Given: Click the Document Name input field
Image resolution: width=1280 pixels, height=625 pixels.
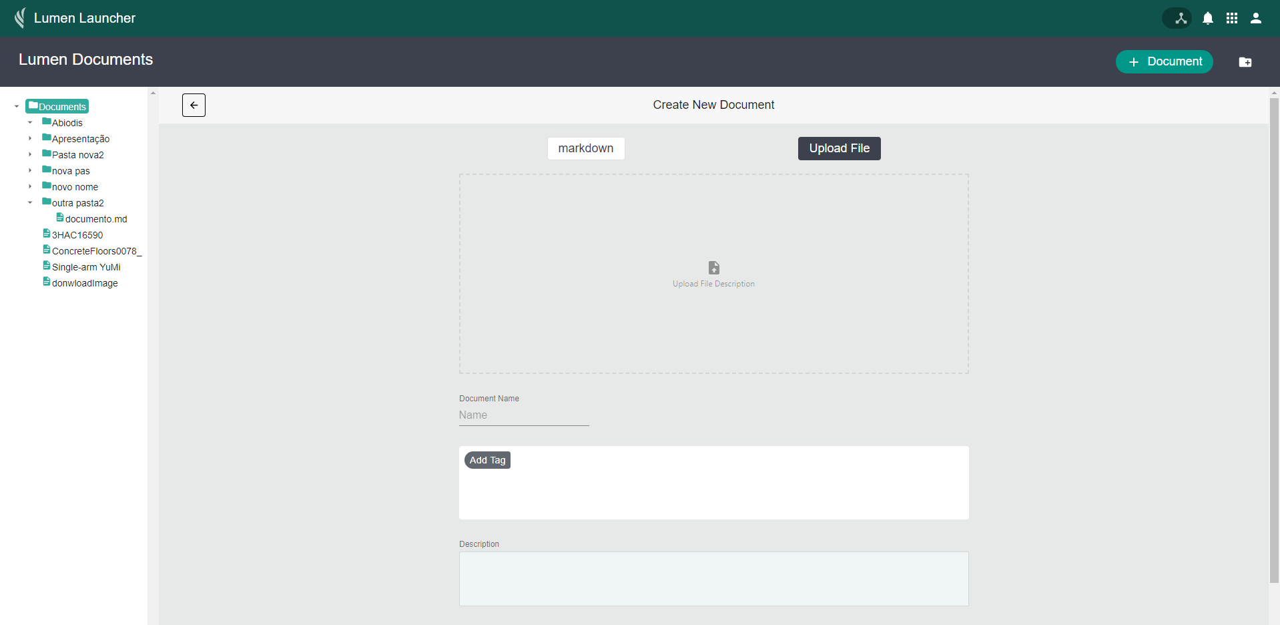Looking at the screenshot, I should coord(524,415).
